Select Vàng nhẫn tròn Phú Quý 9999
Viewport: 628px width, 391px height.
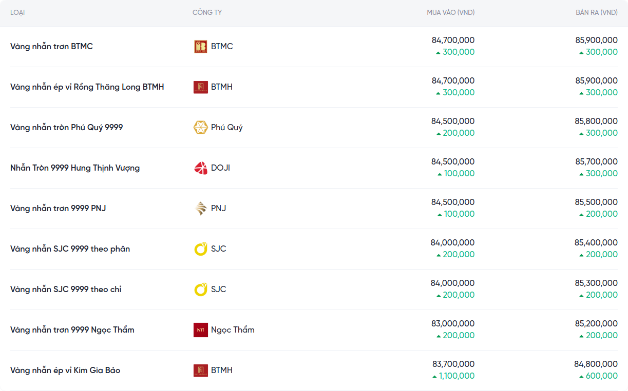pos(66,128)
